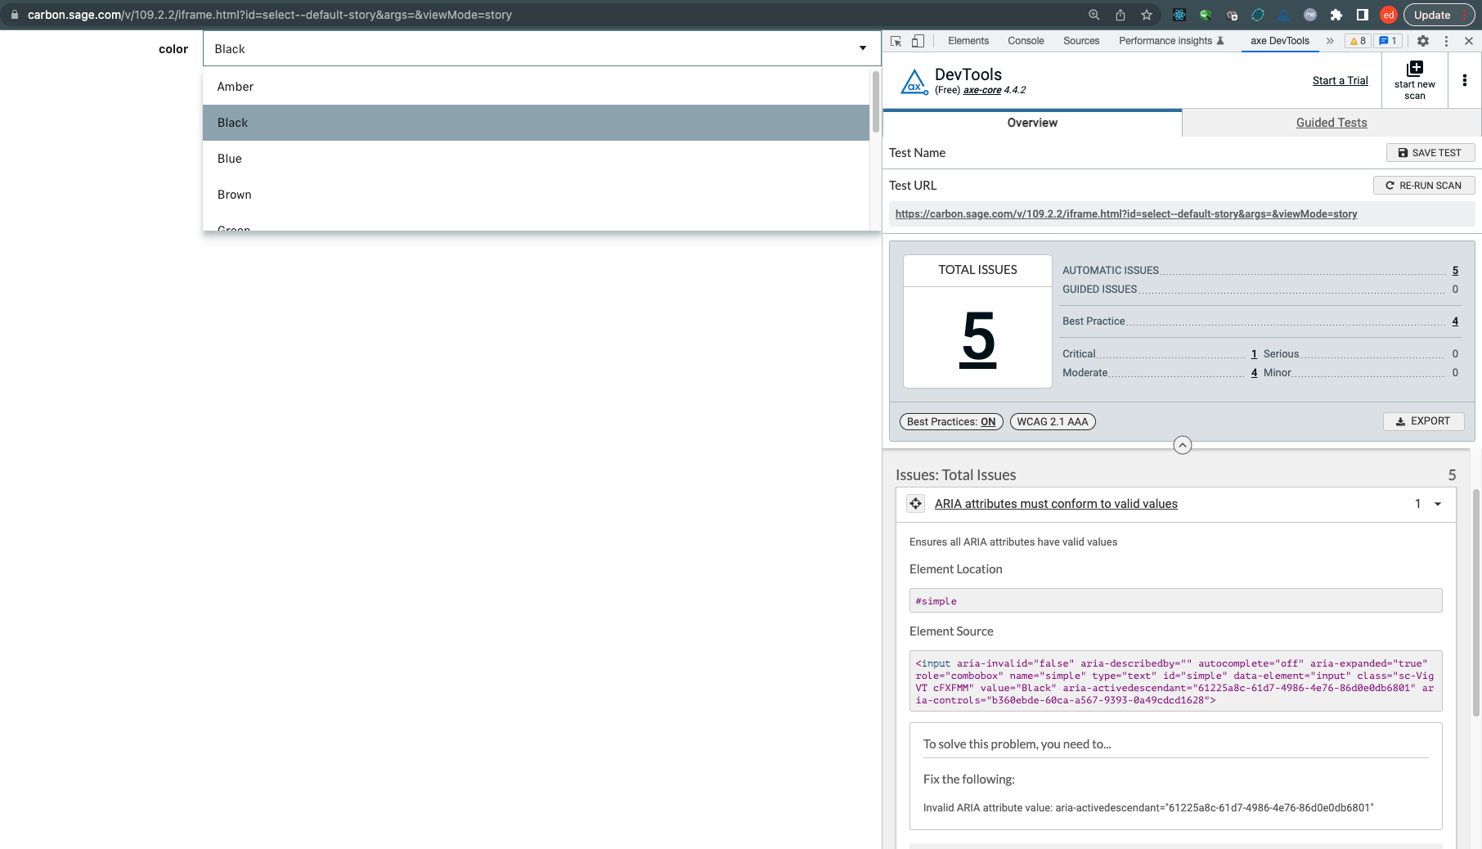Viewport: 1482px width, 849px height.
Task: Select the inspect element cursor tool
Action: [x=896, y=40]
